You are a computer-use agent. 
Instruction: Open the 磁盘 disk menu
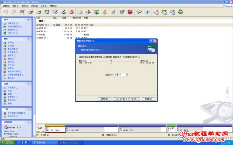[6, 6]
